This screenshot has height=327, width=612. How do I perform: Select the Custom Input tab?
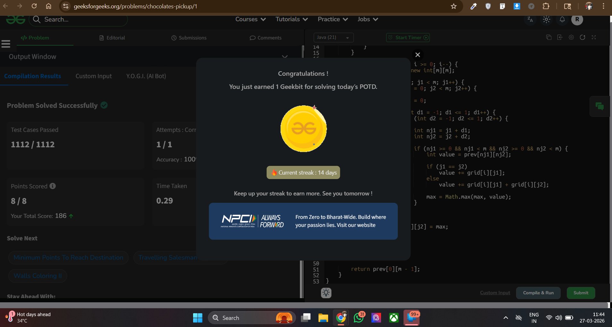[x=94, y=76]
